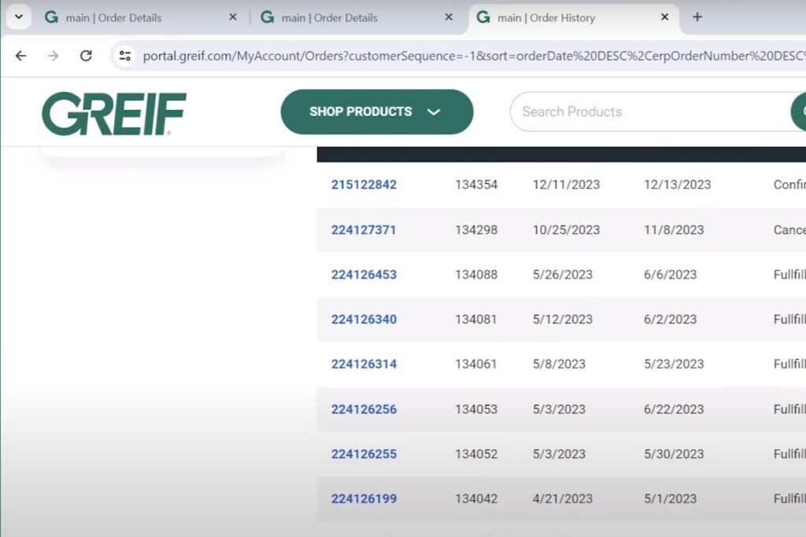Close the first Order Details tab
Viewport: 806px width, 537px height.
coord(233,17)
